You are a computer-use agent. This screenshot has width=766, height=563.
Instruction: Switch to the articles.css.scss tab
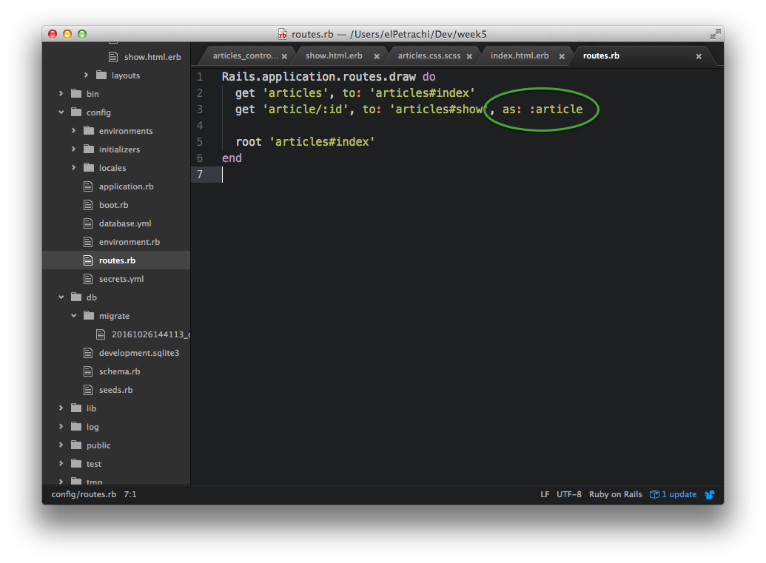point(429,55)
